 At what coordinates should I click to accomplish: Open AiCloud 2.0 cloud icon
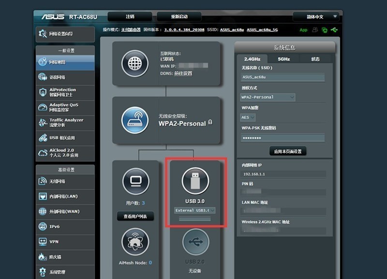click(43, 153)
